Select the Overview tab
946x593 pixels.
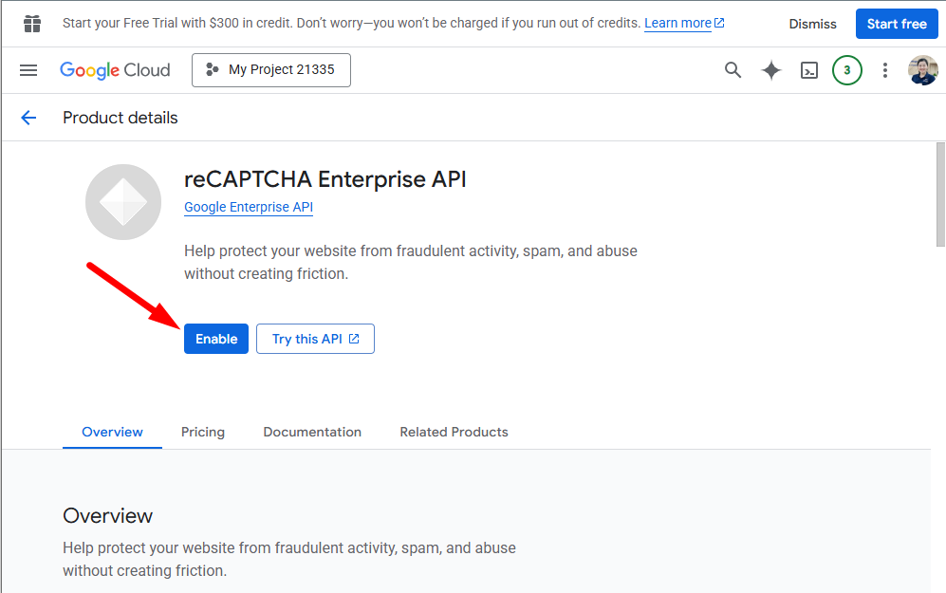(112, 432)
